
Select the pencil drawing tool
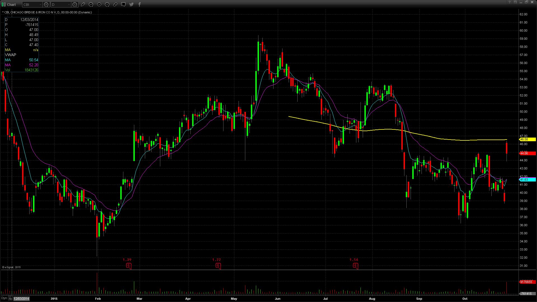tap(83, 4)
